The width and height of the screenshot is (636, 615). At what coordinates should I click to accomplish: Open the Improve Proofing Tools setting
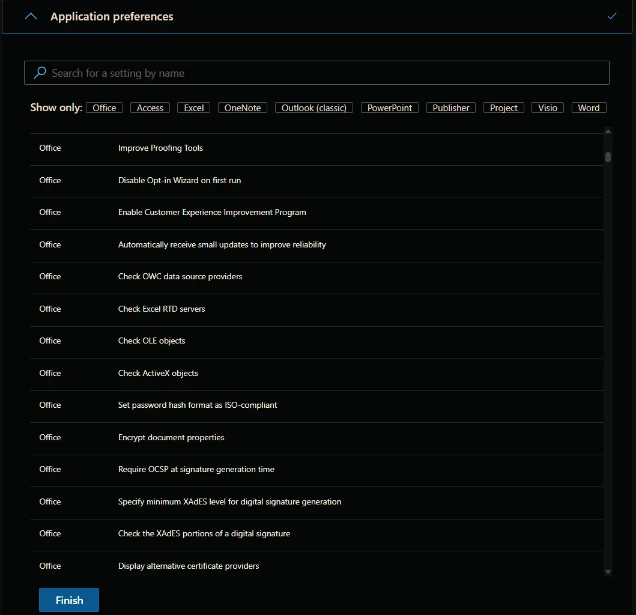point(316,148)
